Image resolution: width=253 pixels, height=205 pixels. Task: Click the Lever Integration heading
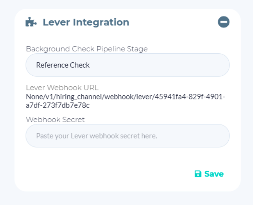(86, 22)
